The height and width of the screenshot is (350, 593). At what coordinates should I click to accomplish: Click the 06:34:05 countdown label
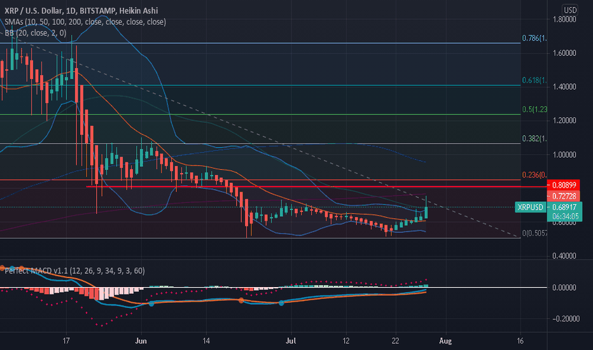pos(564,216)
